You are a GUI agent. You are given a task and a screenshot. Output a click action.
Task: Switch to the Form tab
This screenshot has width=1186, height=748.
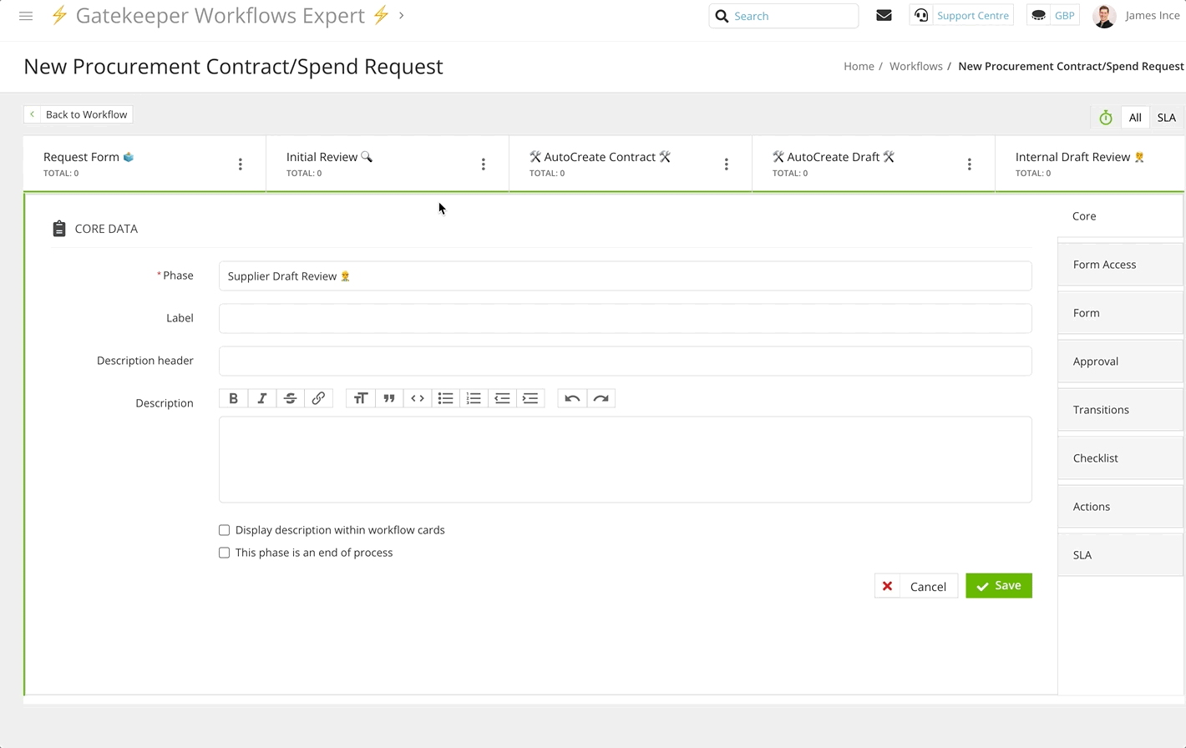(1121, 313)
